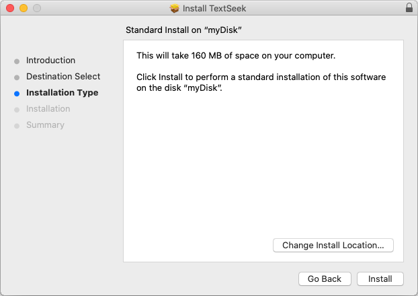The image size is (418, 296).
Task: Click the gray bullet beside Introduction
Action: pos(17,61)
